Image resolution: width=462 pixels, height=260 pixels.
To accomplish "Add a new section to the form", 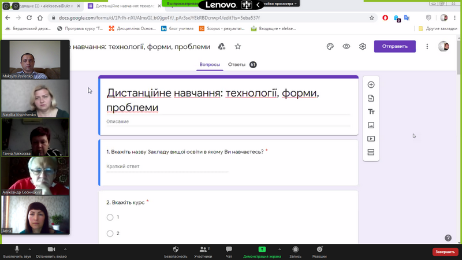I will (x=371, y=153).
